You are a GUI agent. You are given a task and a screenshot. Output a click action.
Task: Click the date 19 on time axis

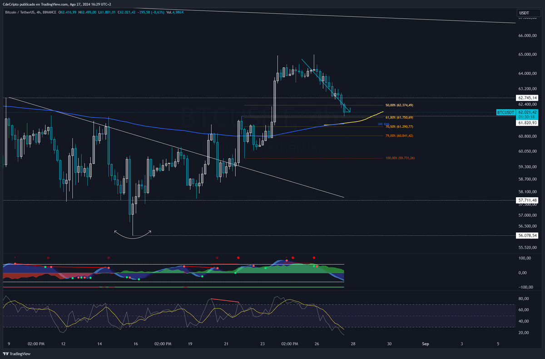click(x=190, y=344)
